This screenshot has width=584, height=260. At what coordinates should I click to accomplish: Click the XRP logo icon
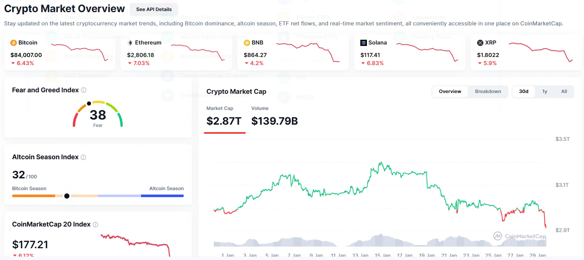(480, 43)
